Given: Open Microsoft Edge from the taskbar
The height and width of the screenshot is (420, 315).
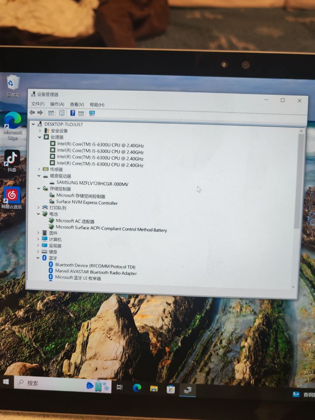Looking at the screenshot, I should pyautogui.click(x=137, y=388).
